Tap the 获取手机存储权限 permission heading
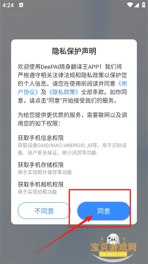Viewport: 148px width, 264px height. point(41,165)
